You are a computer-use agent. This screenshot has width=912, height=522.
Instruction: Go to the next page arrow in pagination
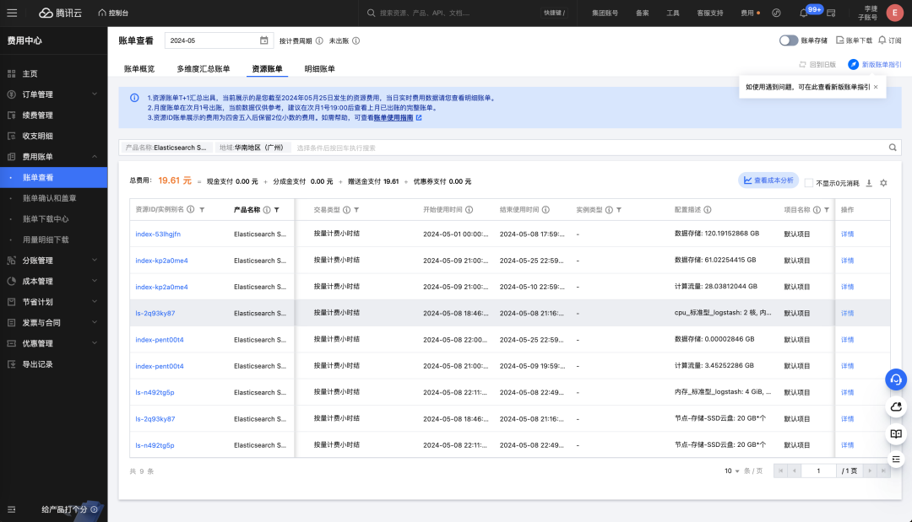click(870, 471)
